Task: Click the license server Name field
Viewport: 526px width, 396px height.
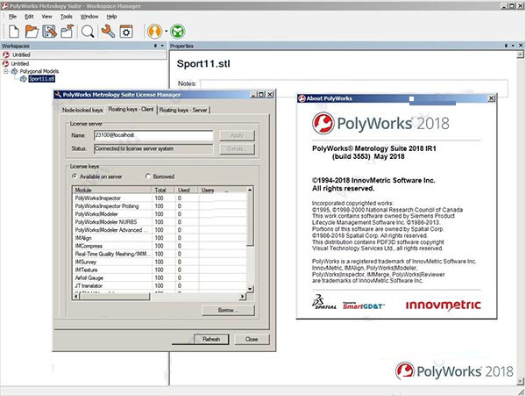Action: click(153, 135)
